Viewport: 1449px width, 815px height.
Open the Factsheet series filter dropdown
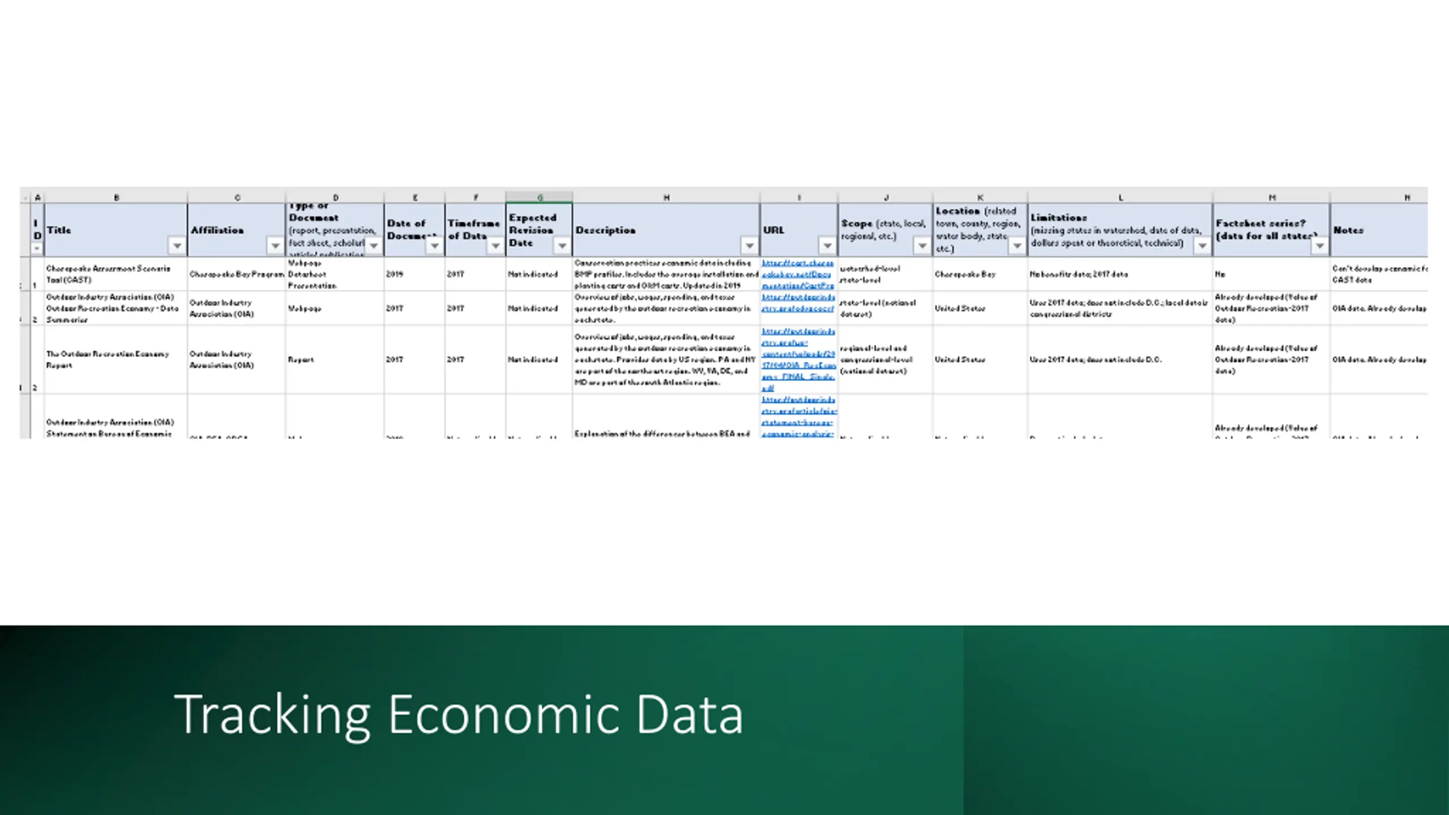[1319, 246]
